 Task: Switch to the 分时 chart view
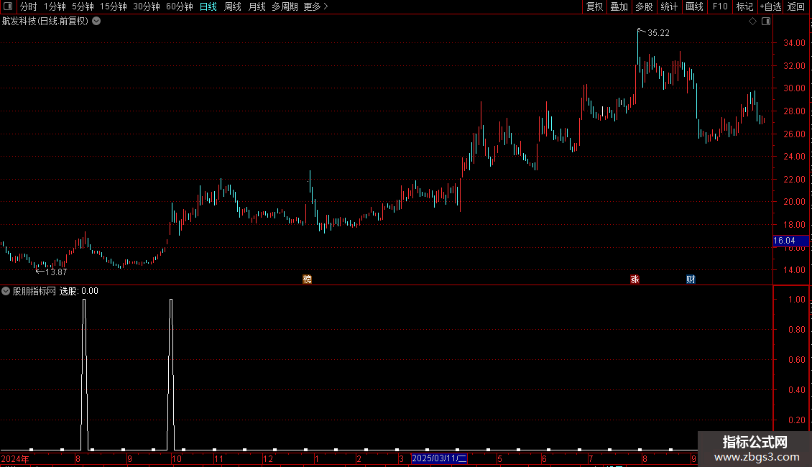[x=28, y=6]
